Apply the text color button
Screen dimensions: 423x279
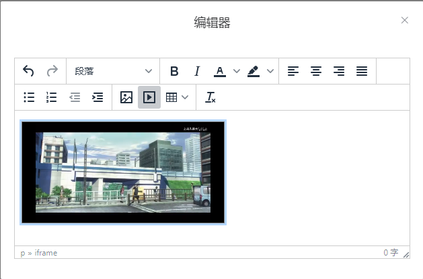pos(220,71)
